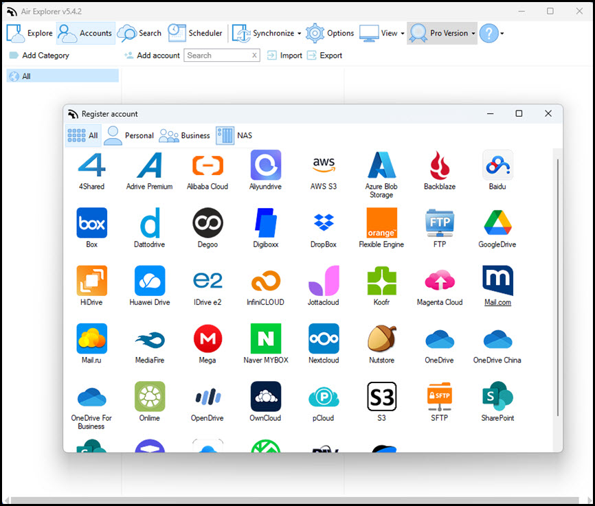
Task: Select the Dattodrive icon
Action: [150, 222]
